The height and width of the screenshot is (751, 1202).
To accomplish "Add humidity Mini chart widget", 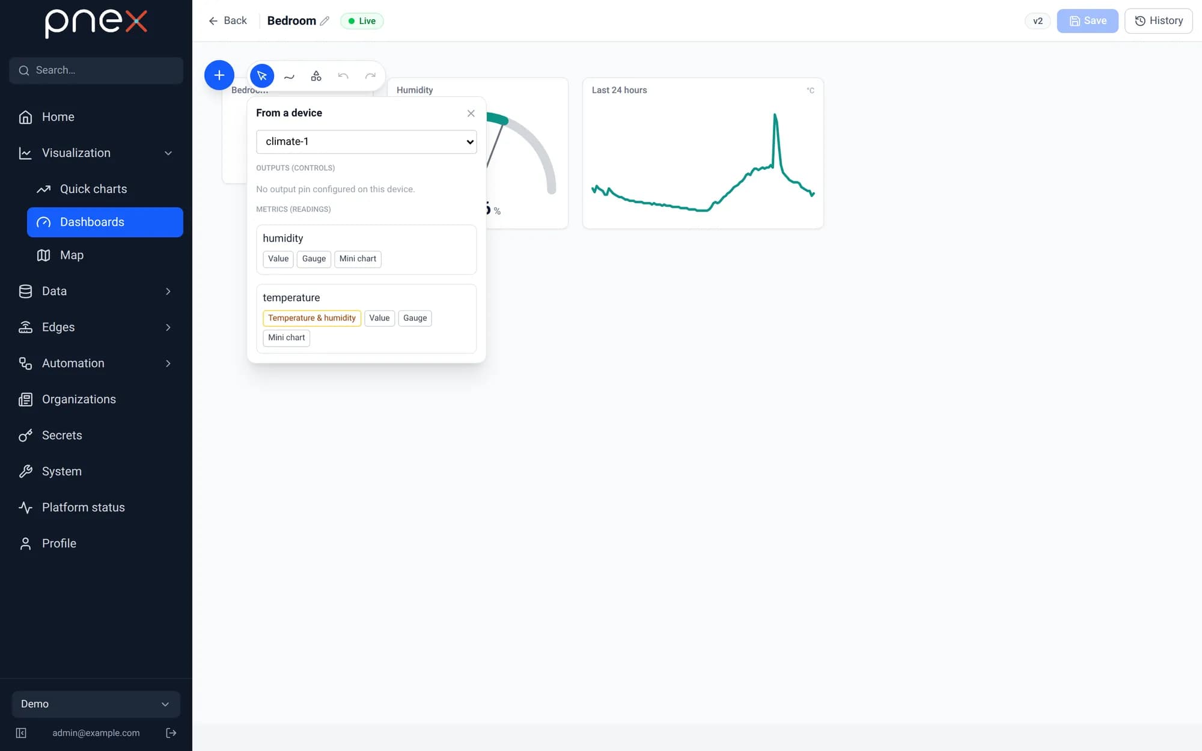I will click(358, 259).
